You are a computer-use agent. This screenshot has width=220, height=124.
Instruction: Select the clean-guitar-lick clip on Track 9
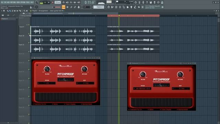(x=133, y=30)
